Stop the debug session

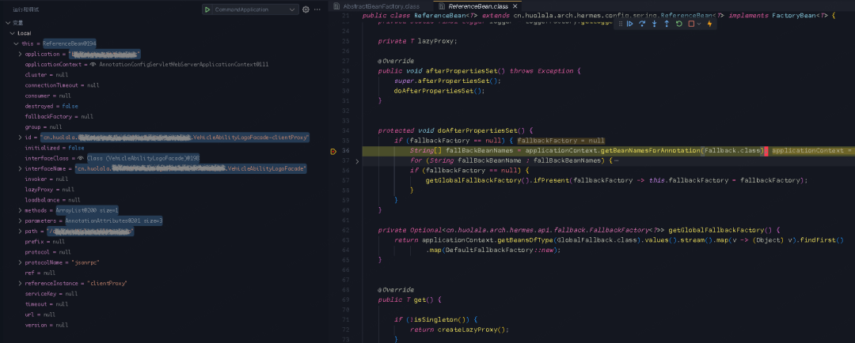click(x=691, y=24)
